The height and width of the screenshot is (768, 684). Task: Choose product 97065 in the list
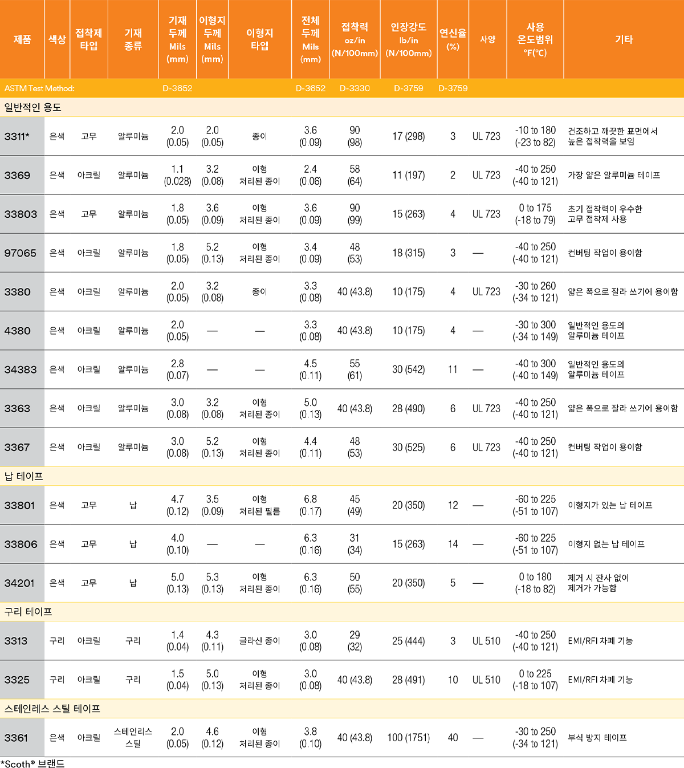[x=21, y=253]
